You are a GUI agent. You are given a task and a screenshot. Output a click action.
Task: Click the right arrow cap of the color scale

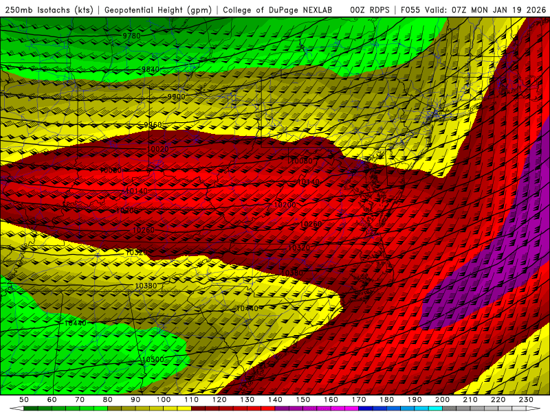pos(533,409)
